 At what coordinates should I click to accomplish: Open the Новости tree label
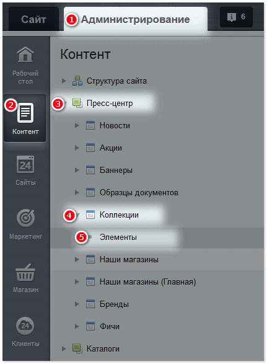pyautogui.click(x=115, y=126)
